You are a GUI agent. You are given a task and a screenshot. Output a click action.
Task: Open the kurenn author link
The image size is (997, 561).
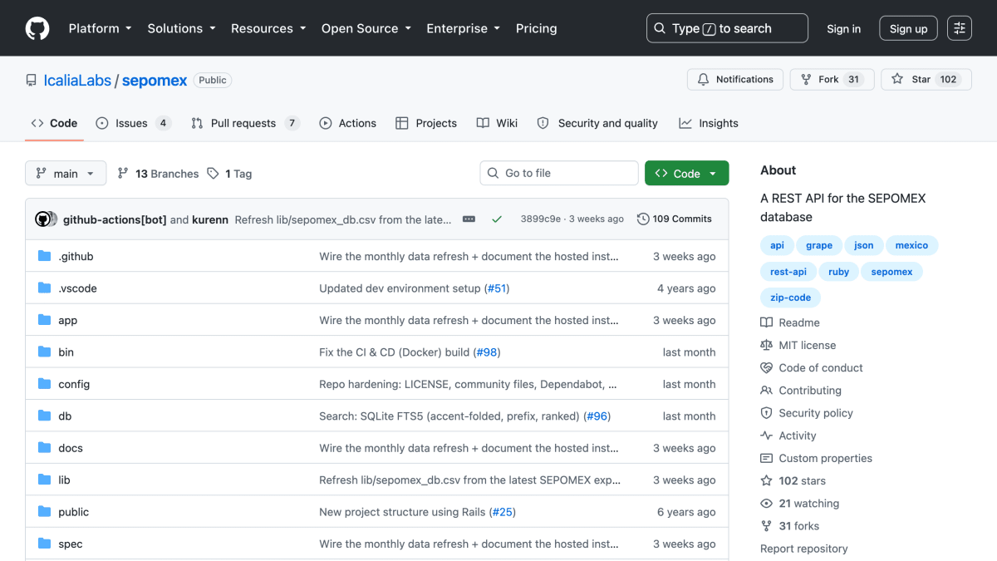pyautogui.click(x=210, y=220)
